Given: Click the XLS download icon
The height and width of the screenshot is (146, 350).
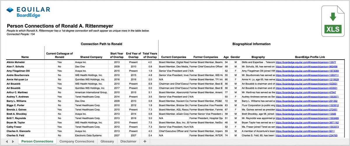Looking at the screenshot, I should [x=333, y=21].
